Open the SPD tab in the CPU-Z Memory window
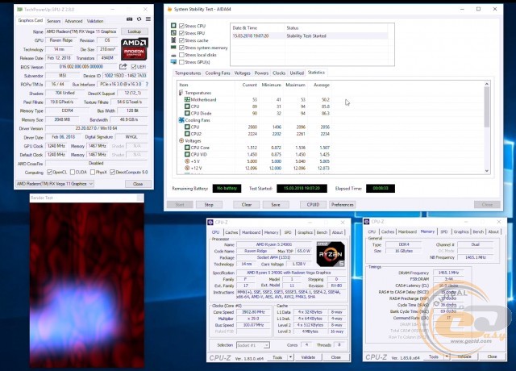The height and width of the screenshot is (371, 516). click(x=444, y=231)
